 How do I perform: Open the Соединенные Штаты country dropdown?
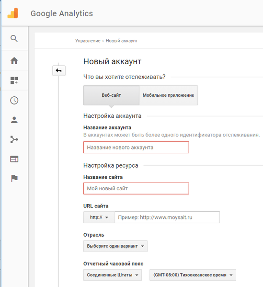(113, 275)
